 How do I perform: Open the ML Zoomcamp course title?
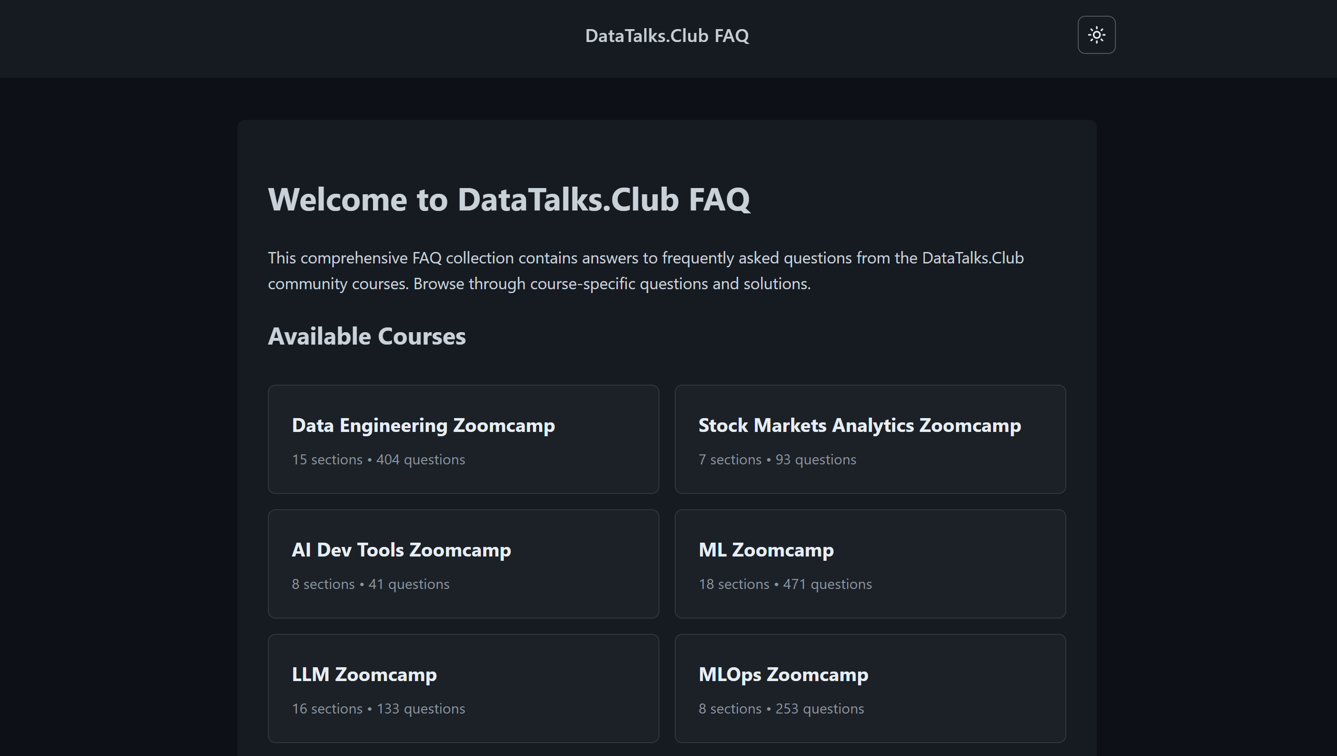tap(766, 550)
